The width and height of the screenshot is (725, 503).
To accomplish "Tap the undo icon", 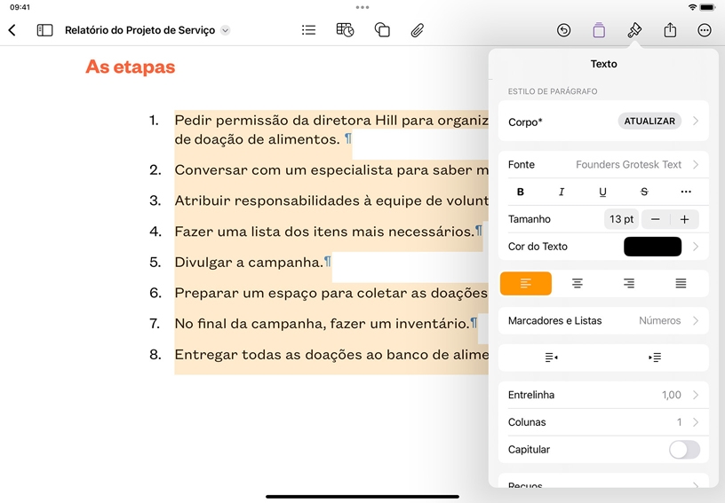I will tap(563, 30).
